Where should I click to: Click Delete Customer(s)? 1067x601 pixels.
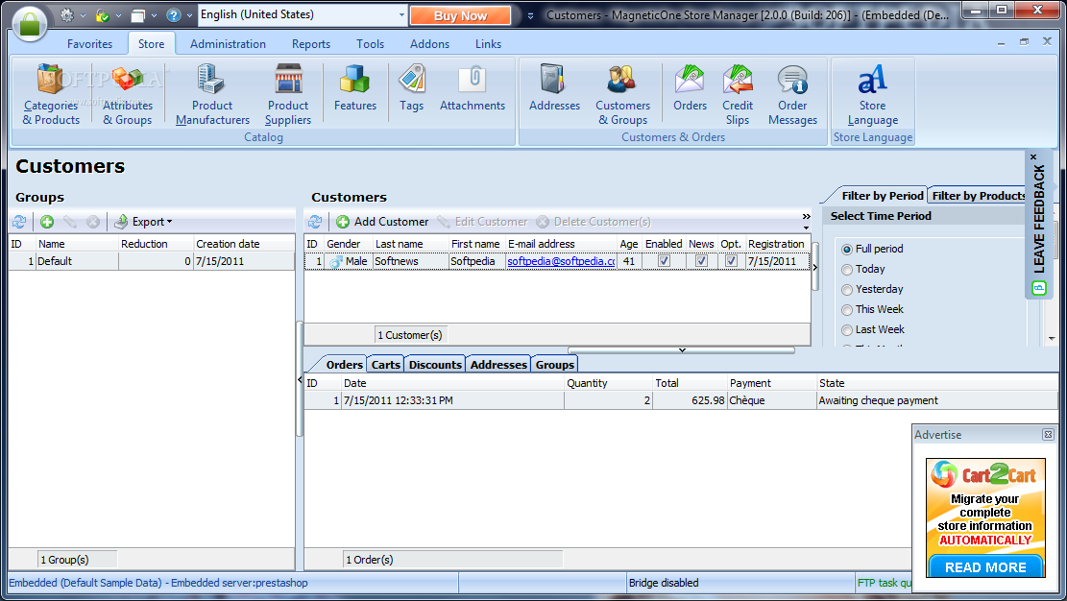(594, 221)
